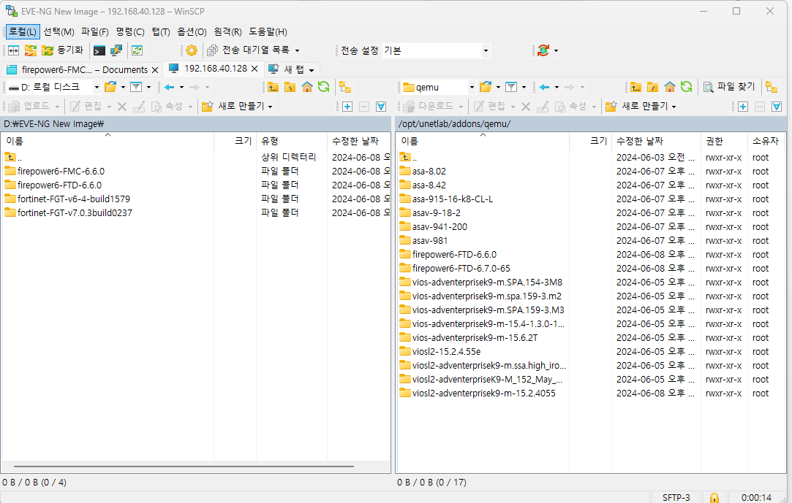Open the 옵션(O) menu
Image resolution: width=792 pixels, height=503 pixels.
pos(192,31)
